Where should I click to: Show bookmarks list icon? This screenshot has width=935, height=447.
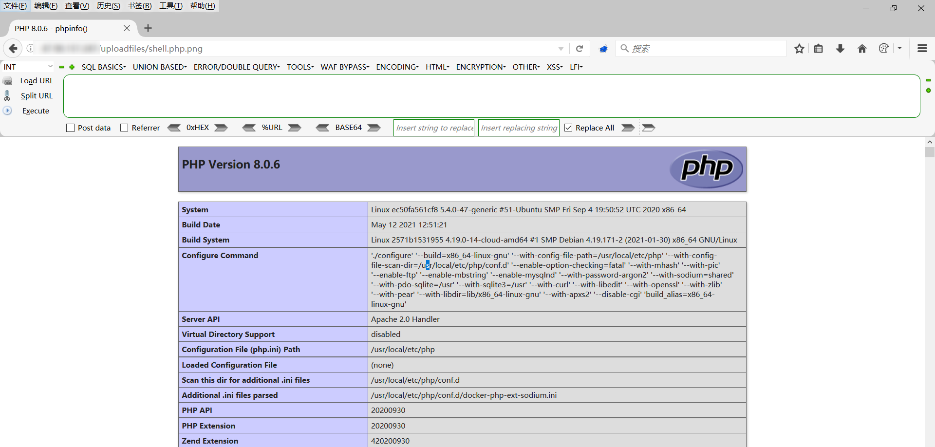point(819,49)
